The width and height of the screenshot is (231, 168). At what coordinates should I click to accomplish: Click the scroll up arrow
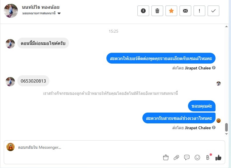pos(226,27)
